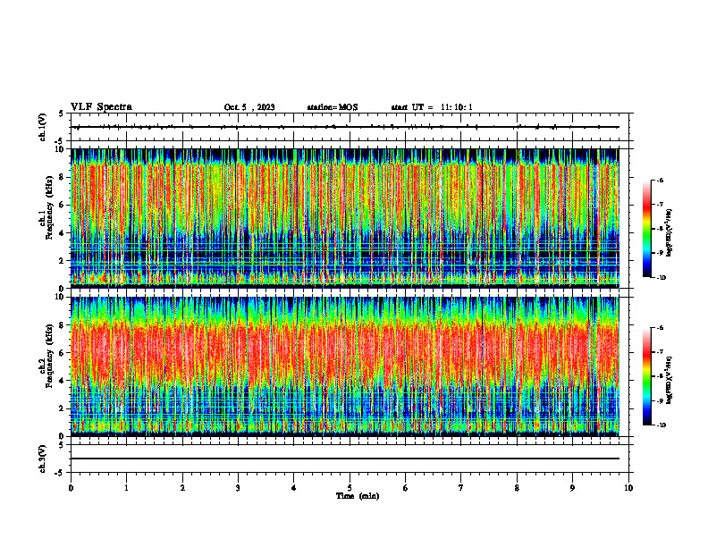Click the ch.2 colorbar log(PSD) label

(x=670, y=381)
